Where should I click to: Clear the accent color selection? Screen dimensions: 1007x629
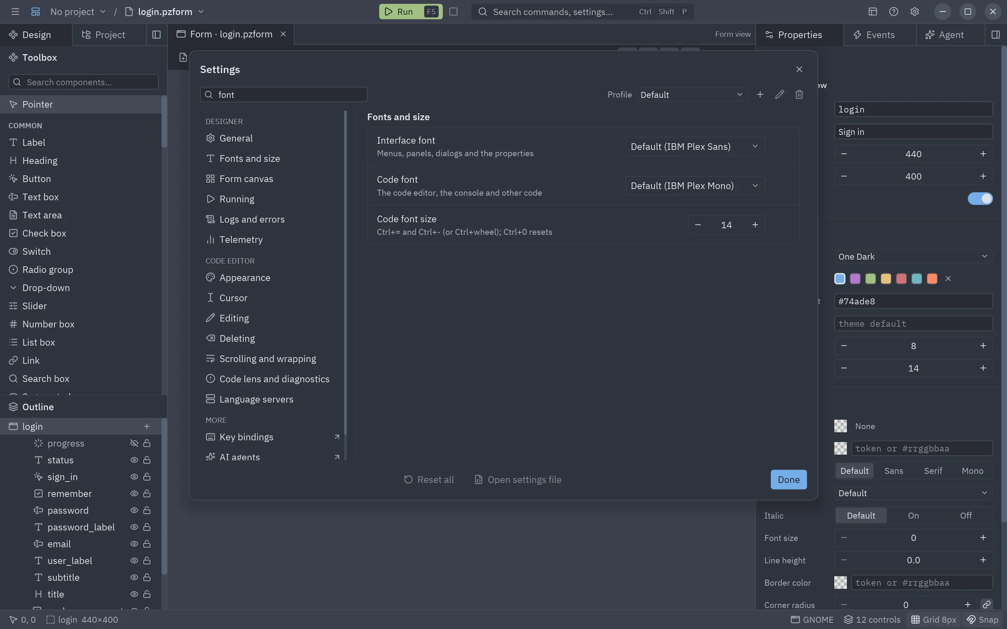coord(948,279)
